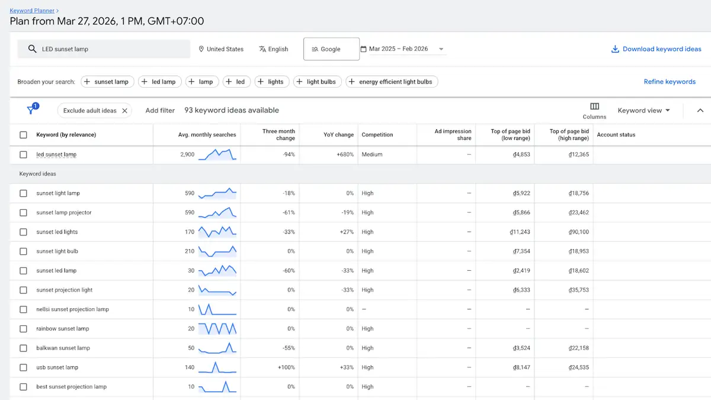Open the Add filter menu
The height and width of the screenshot is (400, 711).
click(x=159, y=110)
